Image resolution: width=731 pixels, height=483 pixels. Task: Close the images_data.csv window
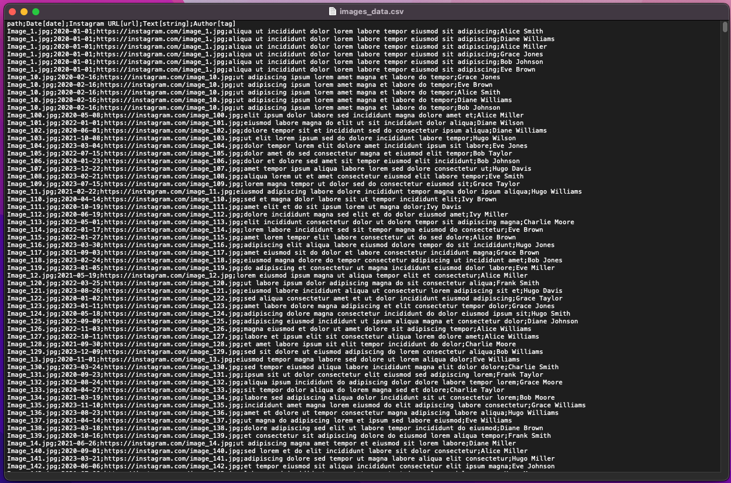12,12
